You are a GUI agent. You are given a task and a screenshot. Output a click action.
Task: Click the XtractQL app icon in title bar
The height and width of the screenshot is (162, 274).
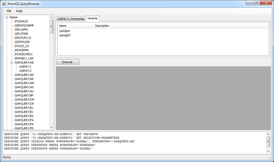[x=4, y=4]
